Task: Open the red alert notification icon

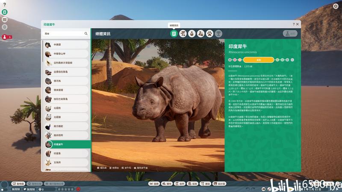Action: 5,37
